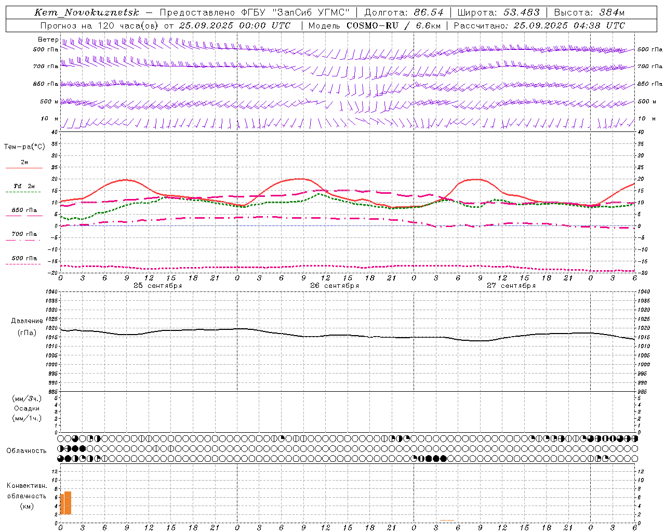This screenshot has width=665, height=532.
Task: Click the Модель COSMO-RU / 6.6км label
Action: 374,25
